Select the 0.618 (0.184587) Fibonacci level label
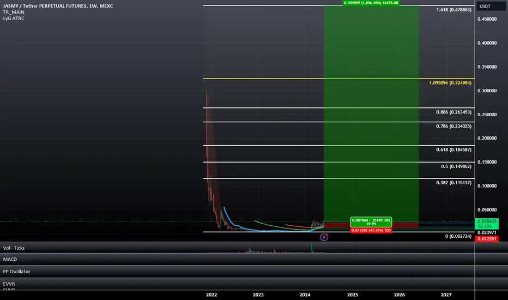Screen dimensions: 508x300 coord(453,150)
